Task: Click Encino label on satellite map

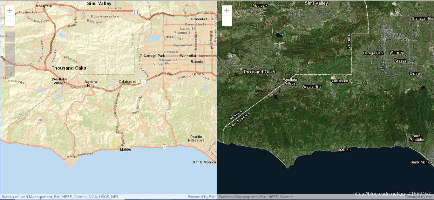Action: coord(415,74)
